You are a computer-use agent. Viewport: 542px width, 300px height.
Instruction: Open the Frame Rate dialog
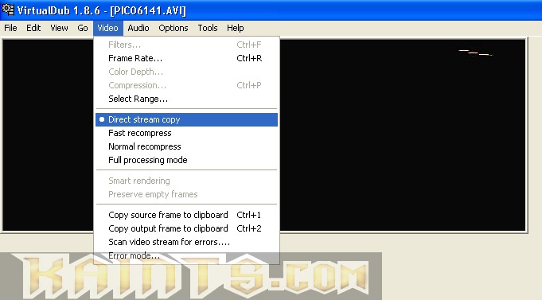pyautogui.click(x=187, y=58)
